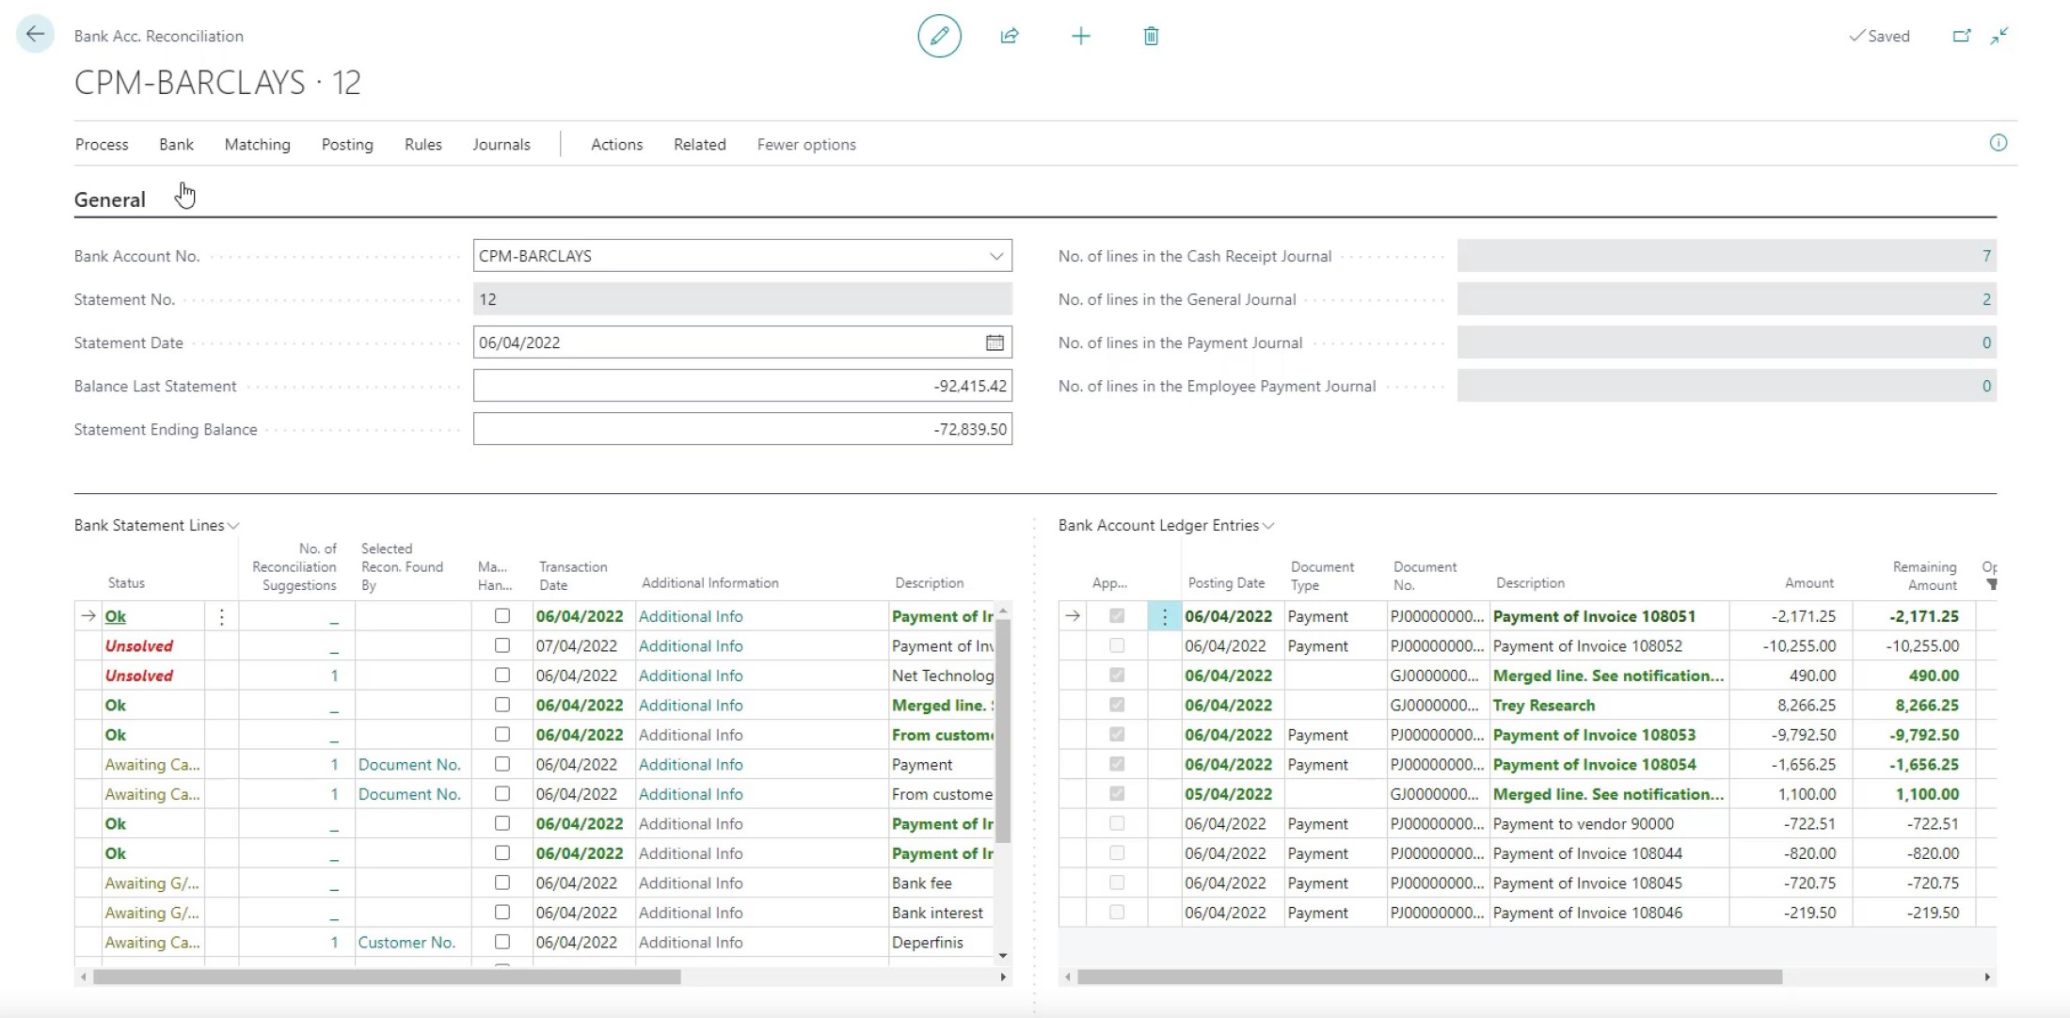
Task: Click the Statement Ending Balance field
Action: [742, 429]
